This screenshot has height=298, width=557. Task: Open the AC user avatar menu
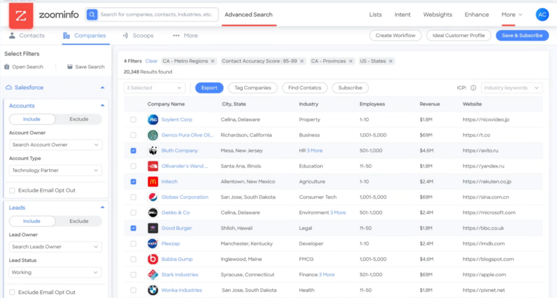point(542,15)
